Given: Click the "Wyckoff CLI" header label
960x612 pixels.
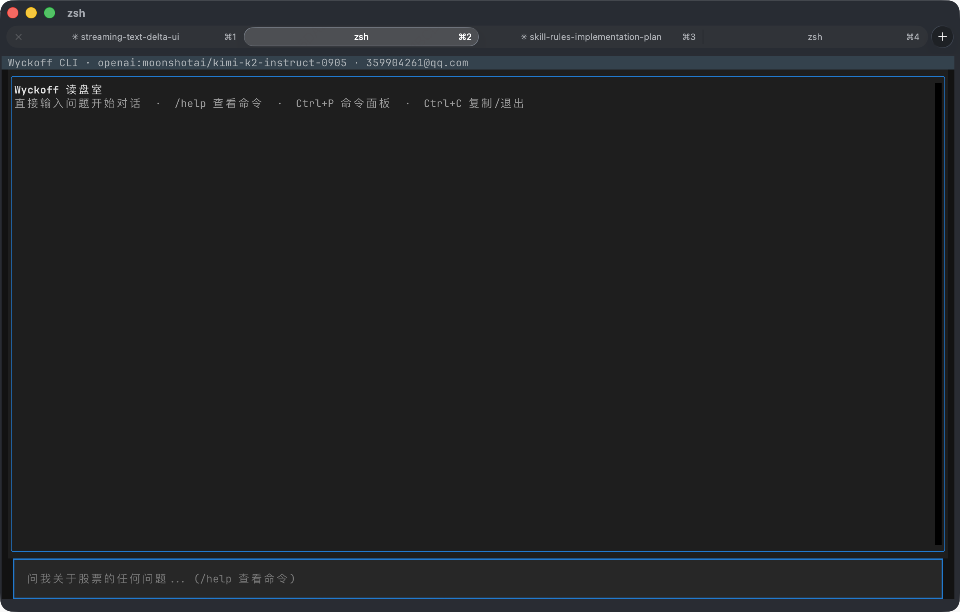Looking at the screenshot, I should click(43, 63).
